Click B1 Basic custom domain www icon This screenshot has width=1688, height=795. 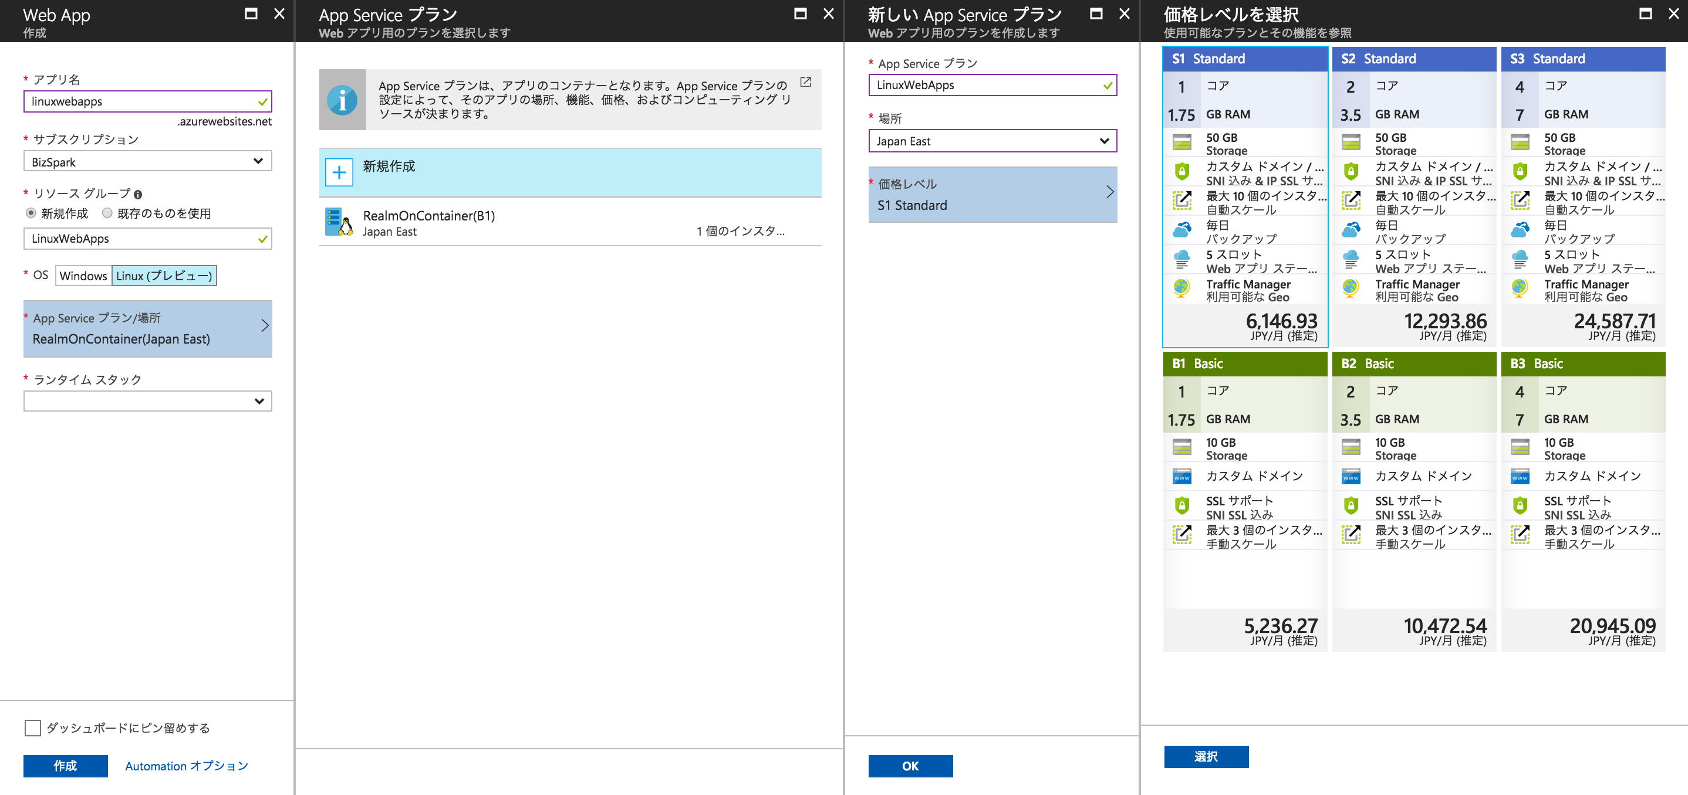coord(1181,476)
